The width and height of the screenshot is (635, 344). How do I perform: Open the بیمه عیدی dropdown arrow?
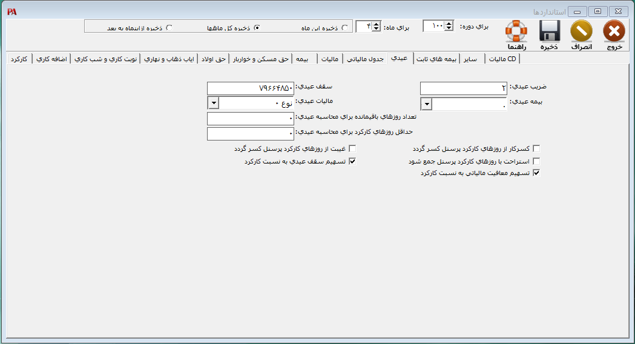426,104
